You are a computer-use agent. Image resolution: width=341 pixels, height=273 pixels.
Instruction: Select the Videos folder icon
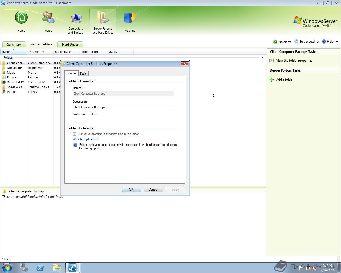[x=3, y=92]
